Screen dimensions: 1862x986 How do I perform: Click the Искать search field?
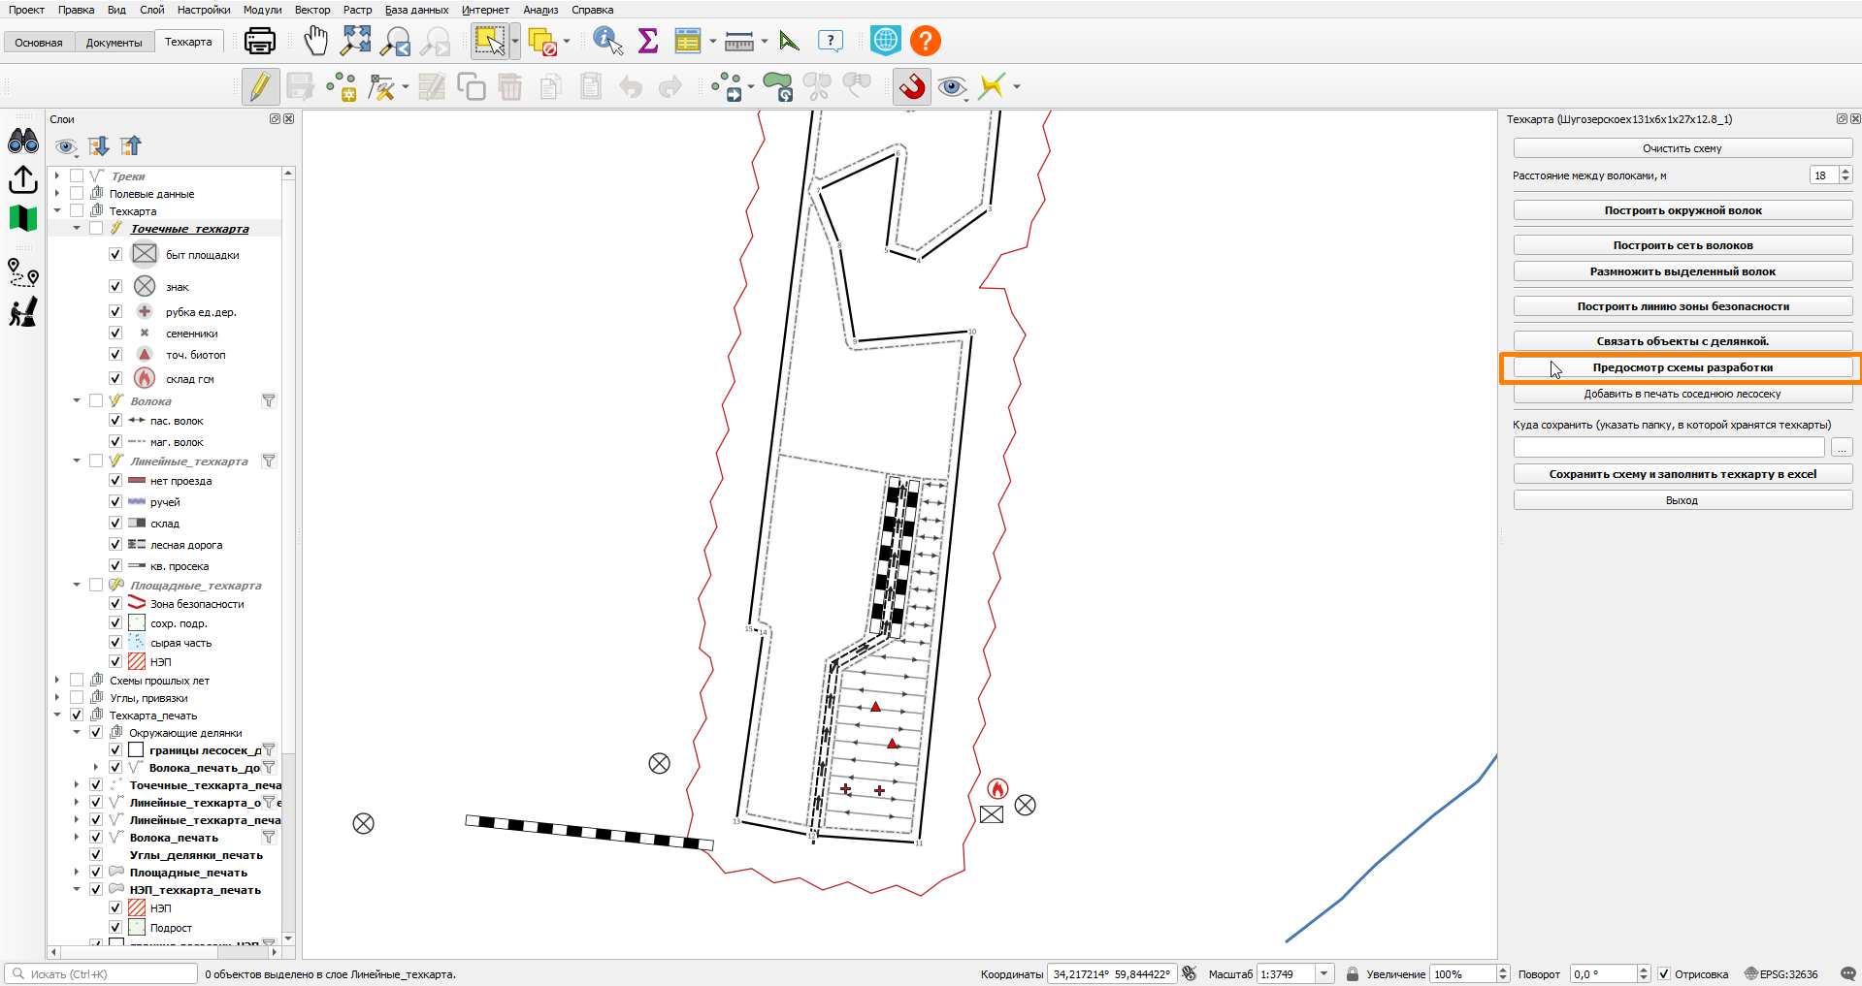coord(101,974)
